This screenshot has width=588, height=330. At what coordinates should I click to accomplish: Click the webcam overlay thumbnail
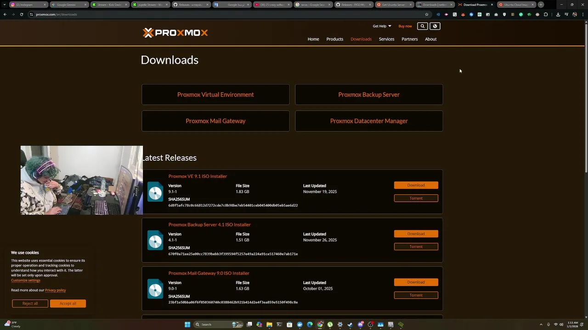tap(82, 180)
